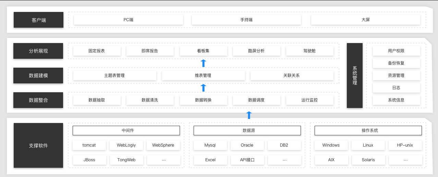Viewport: 438px width, 177px height.
Task: Open the PC端 box
Action: tap(129, 20)
